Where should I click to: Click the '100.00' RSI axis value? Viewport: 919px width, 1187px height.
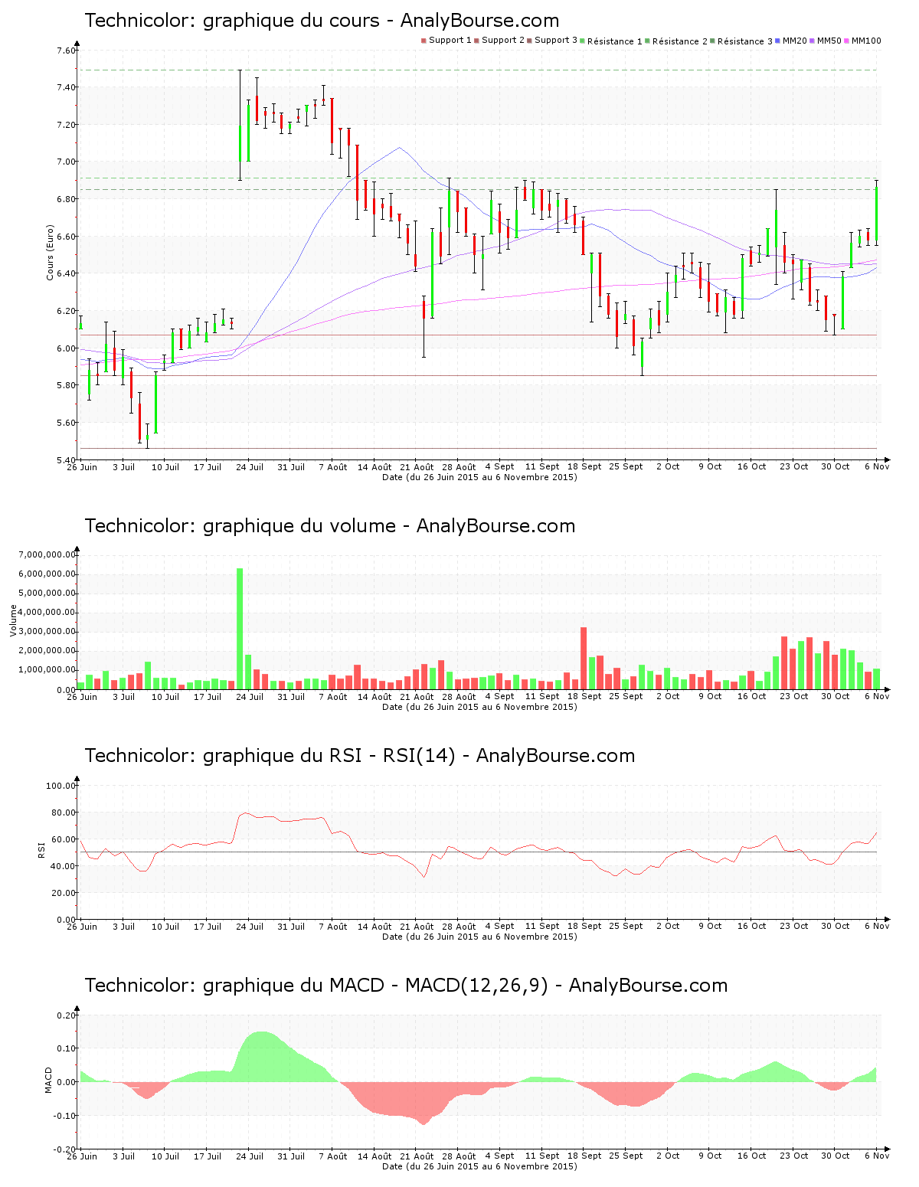61,786
